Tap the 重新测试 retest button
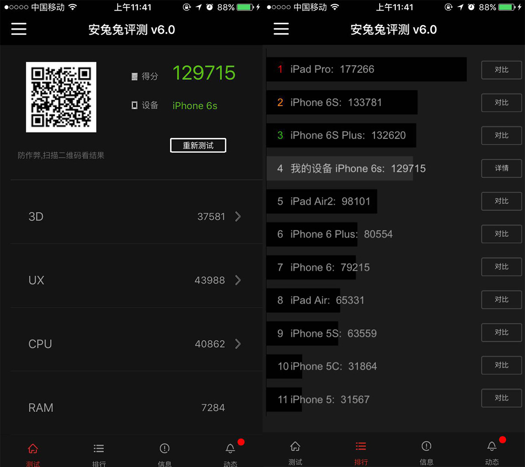Image resolution: width=525 pixels, height=467 pixels. tap(198, 145)
